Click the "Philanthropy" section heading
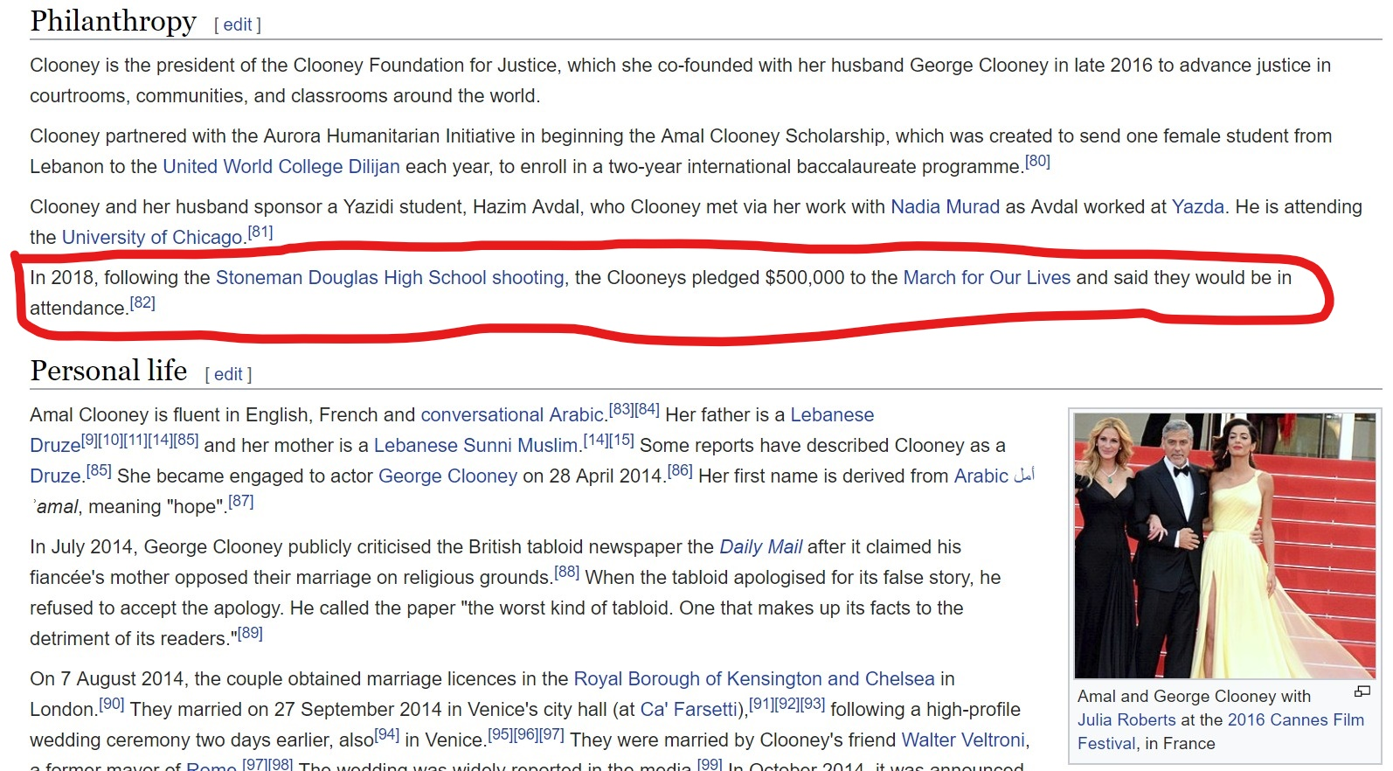This screenshot has height=771, width=1393. (114, 21)
